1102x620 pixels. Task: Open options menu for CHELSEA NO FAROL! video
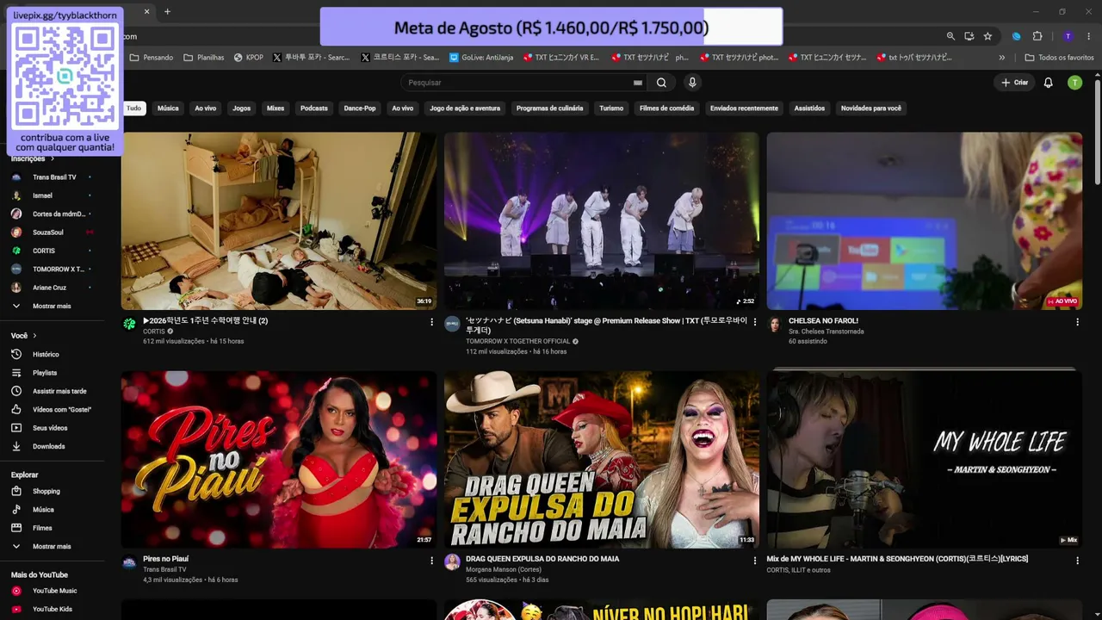[1077, 322]
